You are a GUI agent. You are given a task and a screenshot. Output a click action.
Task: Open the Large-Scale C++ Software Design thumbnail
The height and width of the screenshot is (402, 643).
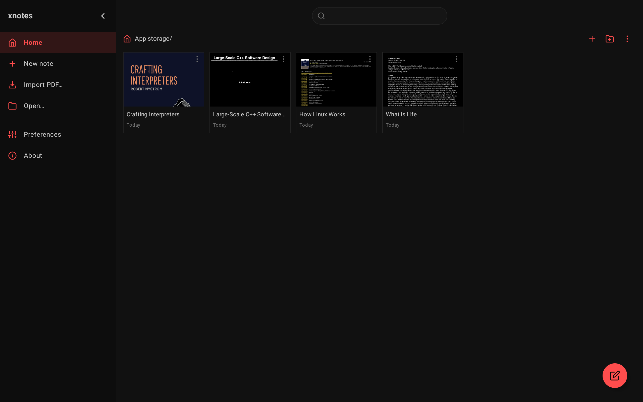[250, 79]
